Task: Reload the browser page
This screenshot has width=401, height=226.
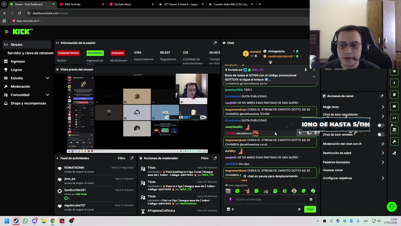Action: click(x=19, y=13)
